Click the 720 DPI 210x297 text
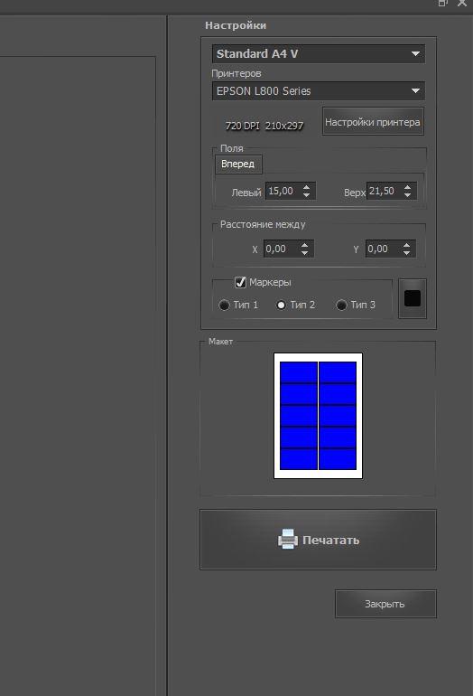 tap(264, 126)
